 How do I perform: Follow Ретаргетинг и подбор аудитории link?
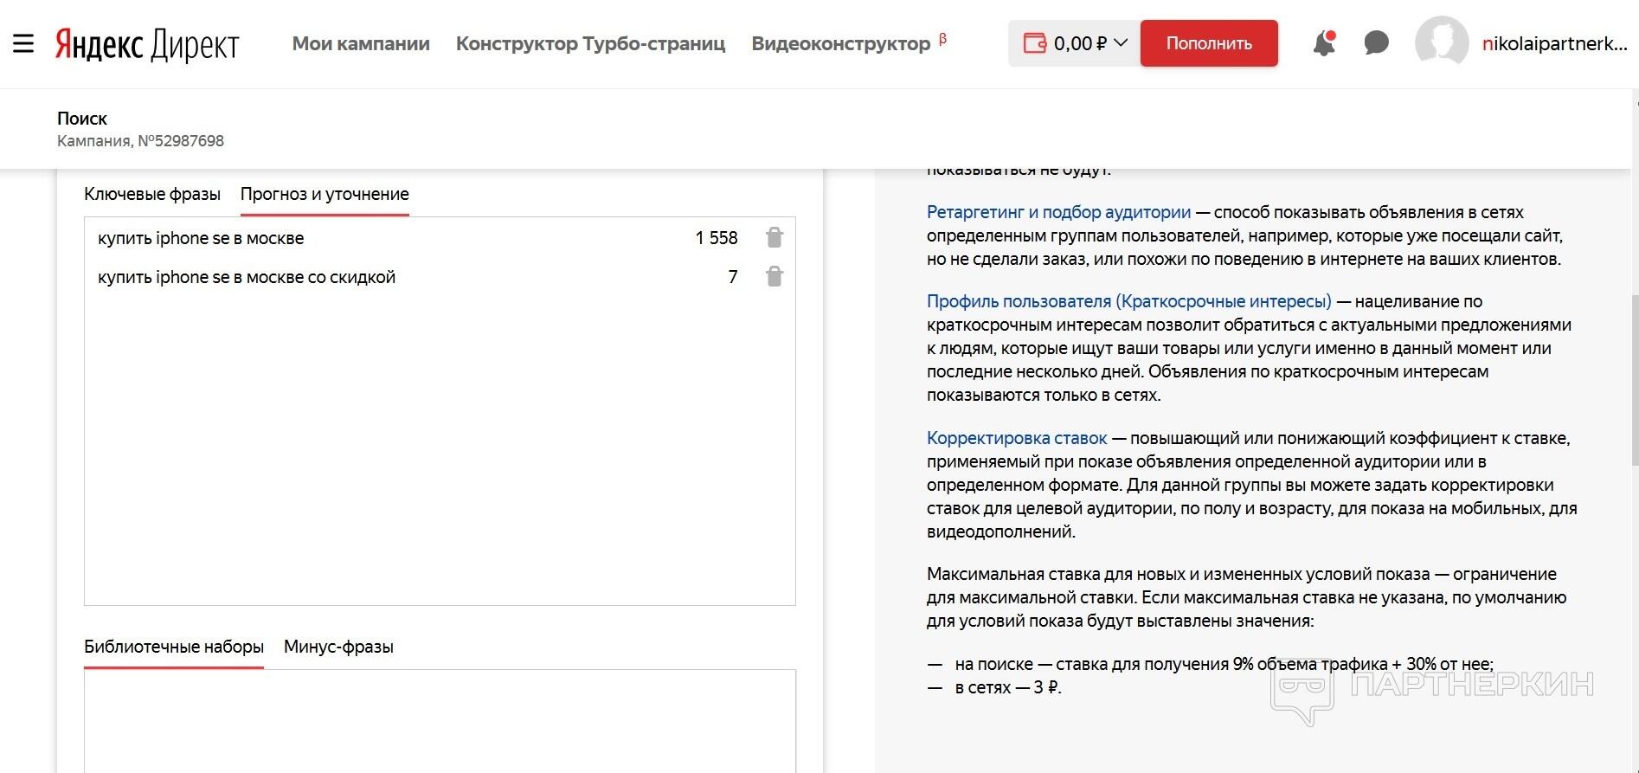tap(1058, 212)
